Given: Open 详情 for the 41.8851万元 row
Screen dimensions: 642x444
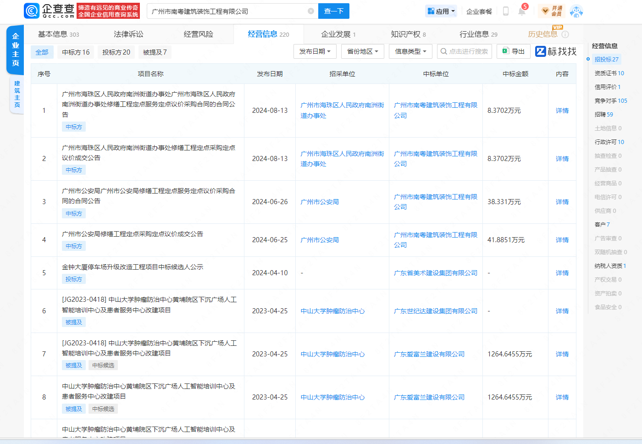Looking at the screenshot, I should (x=562, y=240).
